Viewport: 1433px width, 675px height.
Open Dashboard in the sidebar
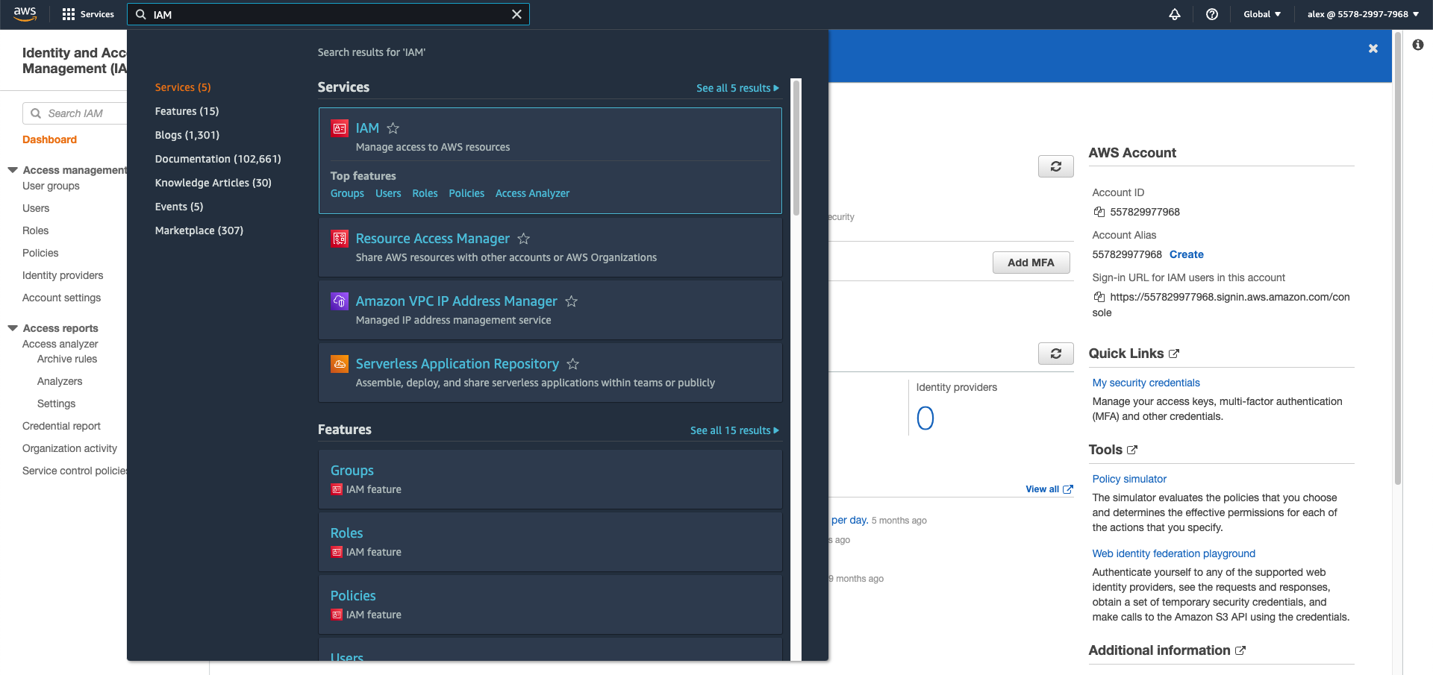point(49,139)
